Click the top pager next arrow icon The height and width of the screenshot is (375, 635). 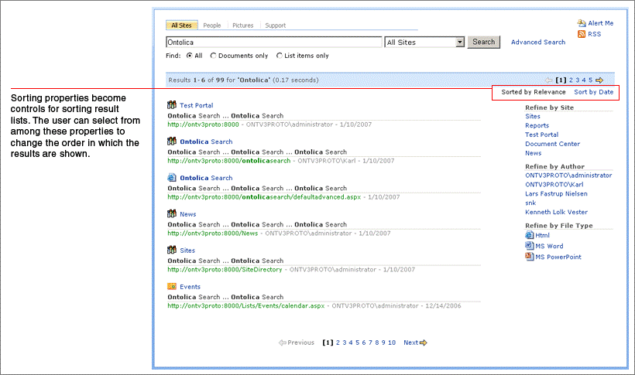point(599,80)
